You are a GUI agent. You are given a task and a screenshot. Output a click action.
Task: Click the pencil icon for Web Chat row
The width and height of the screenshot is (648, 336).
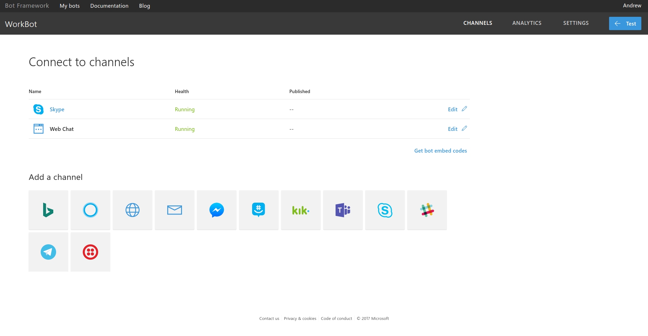click(464, 128)
